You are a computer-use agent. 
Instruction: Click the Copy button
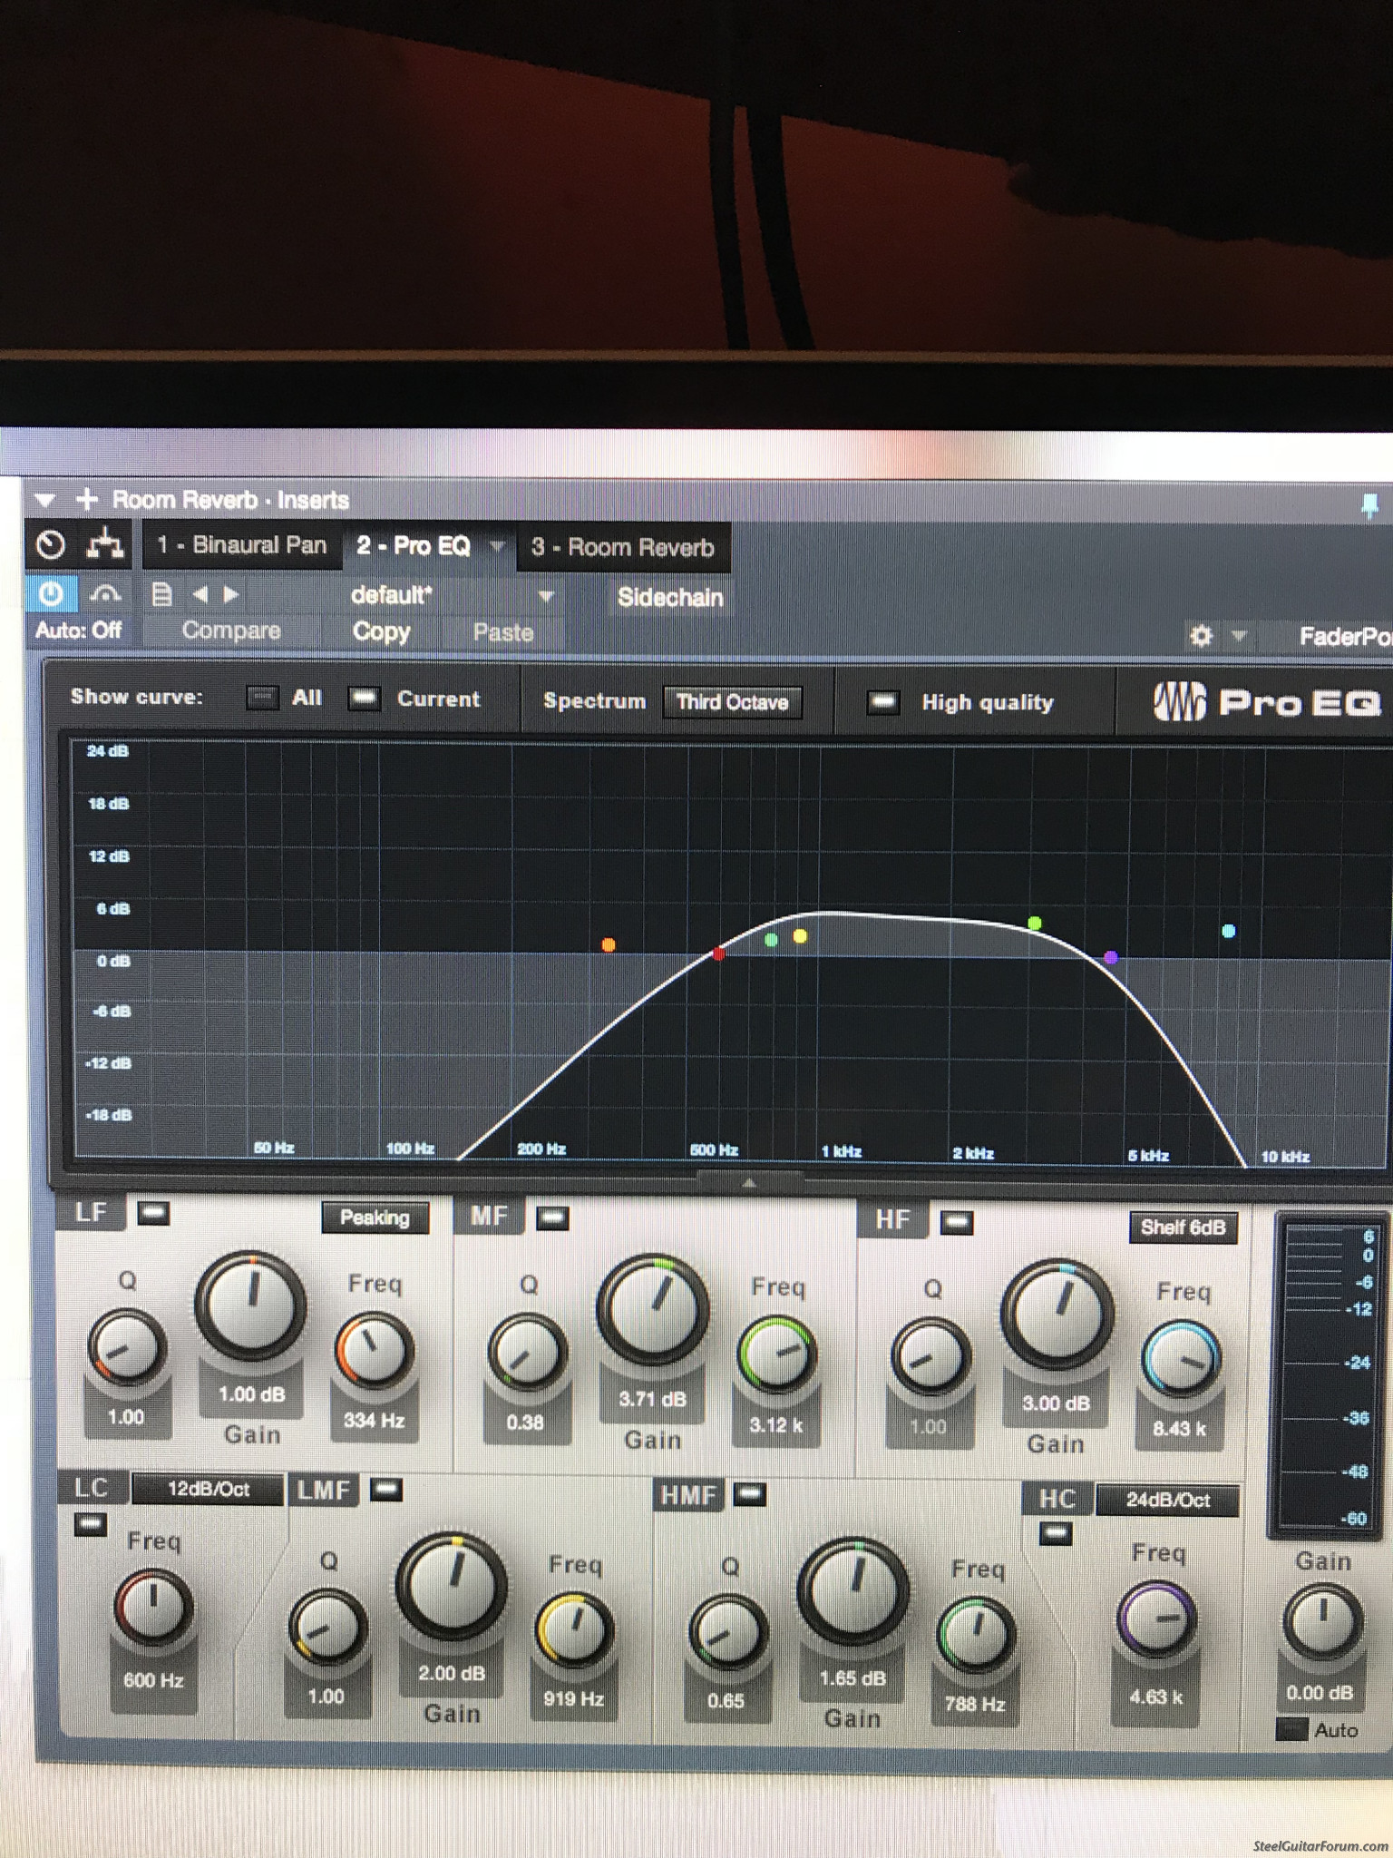(381, 632)
